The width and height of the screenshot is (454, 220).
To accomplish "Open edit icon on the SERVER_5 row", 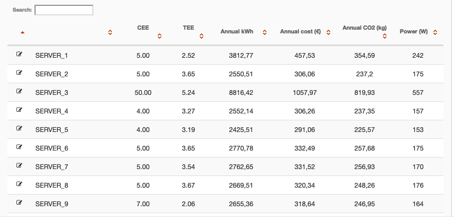I will point(19,128).
